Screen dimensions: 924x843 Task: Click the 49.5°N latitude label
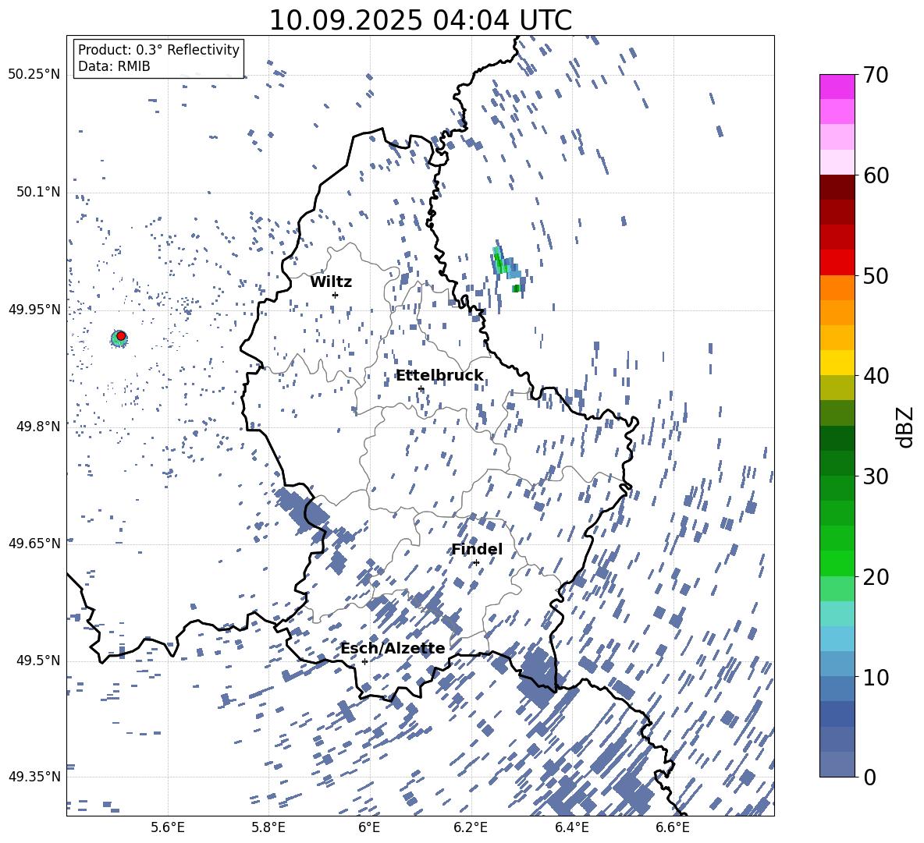(x=38, y=660)
